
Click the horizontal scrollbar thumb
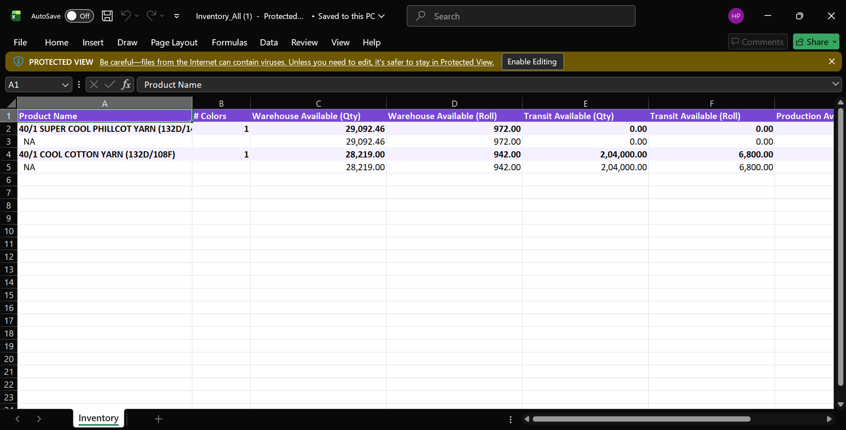(x=641, y=419)
